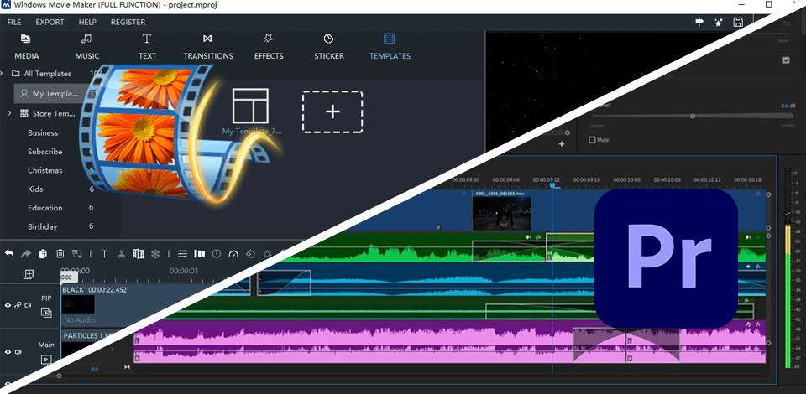The image size is (806, 394).
Task: Select the A001_A006_081593.mov clip thumbnail
Action: (502, 214)
